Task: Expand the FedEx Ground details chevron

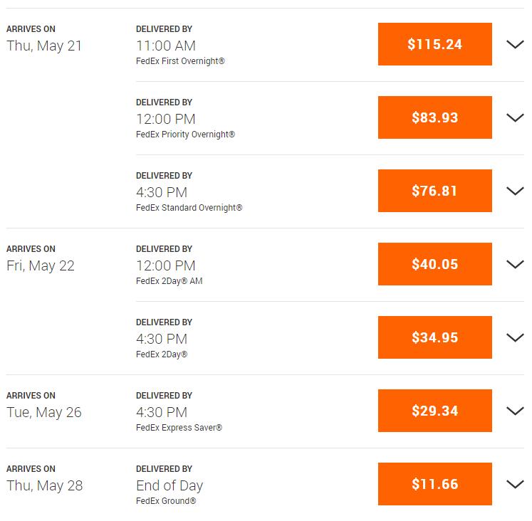Action: 515,484
